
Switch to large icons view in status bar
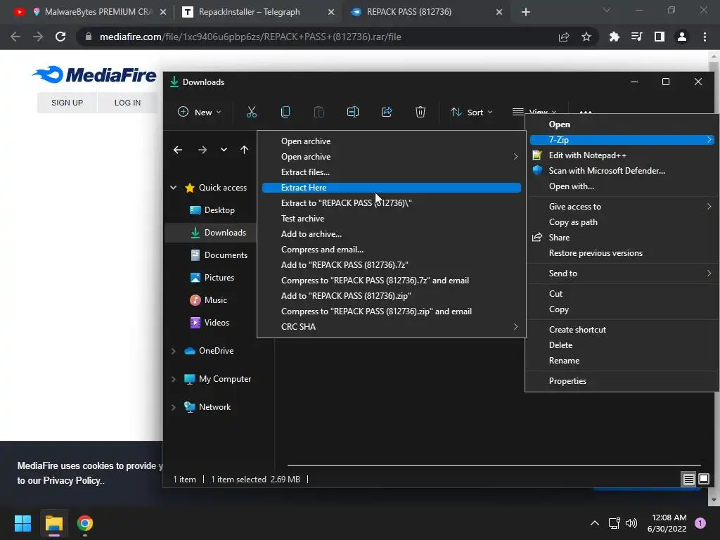click(703, 480)
